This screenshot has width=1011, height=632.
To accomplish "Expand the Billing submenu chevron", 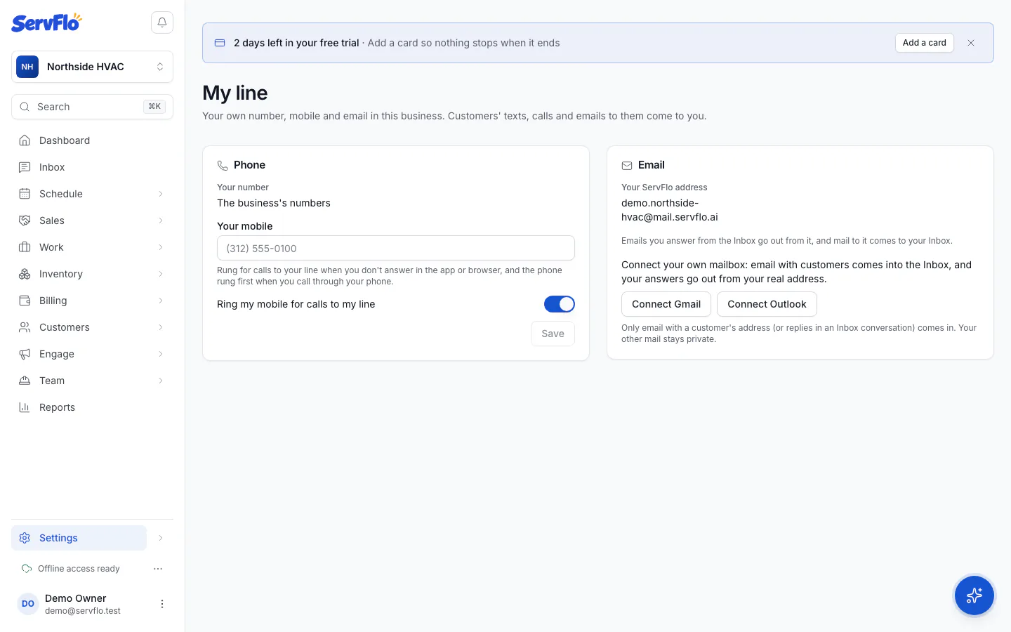I will pos(161,301).
